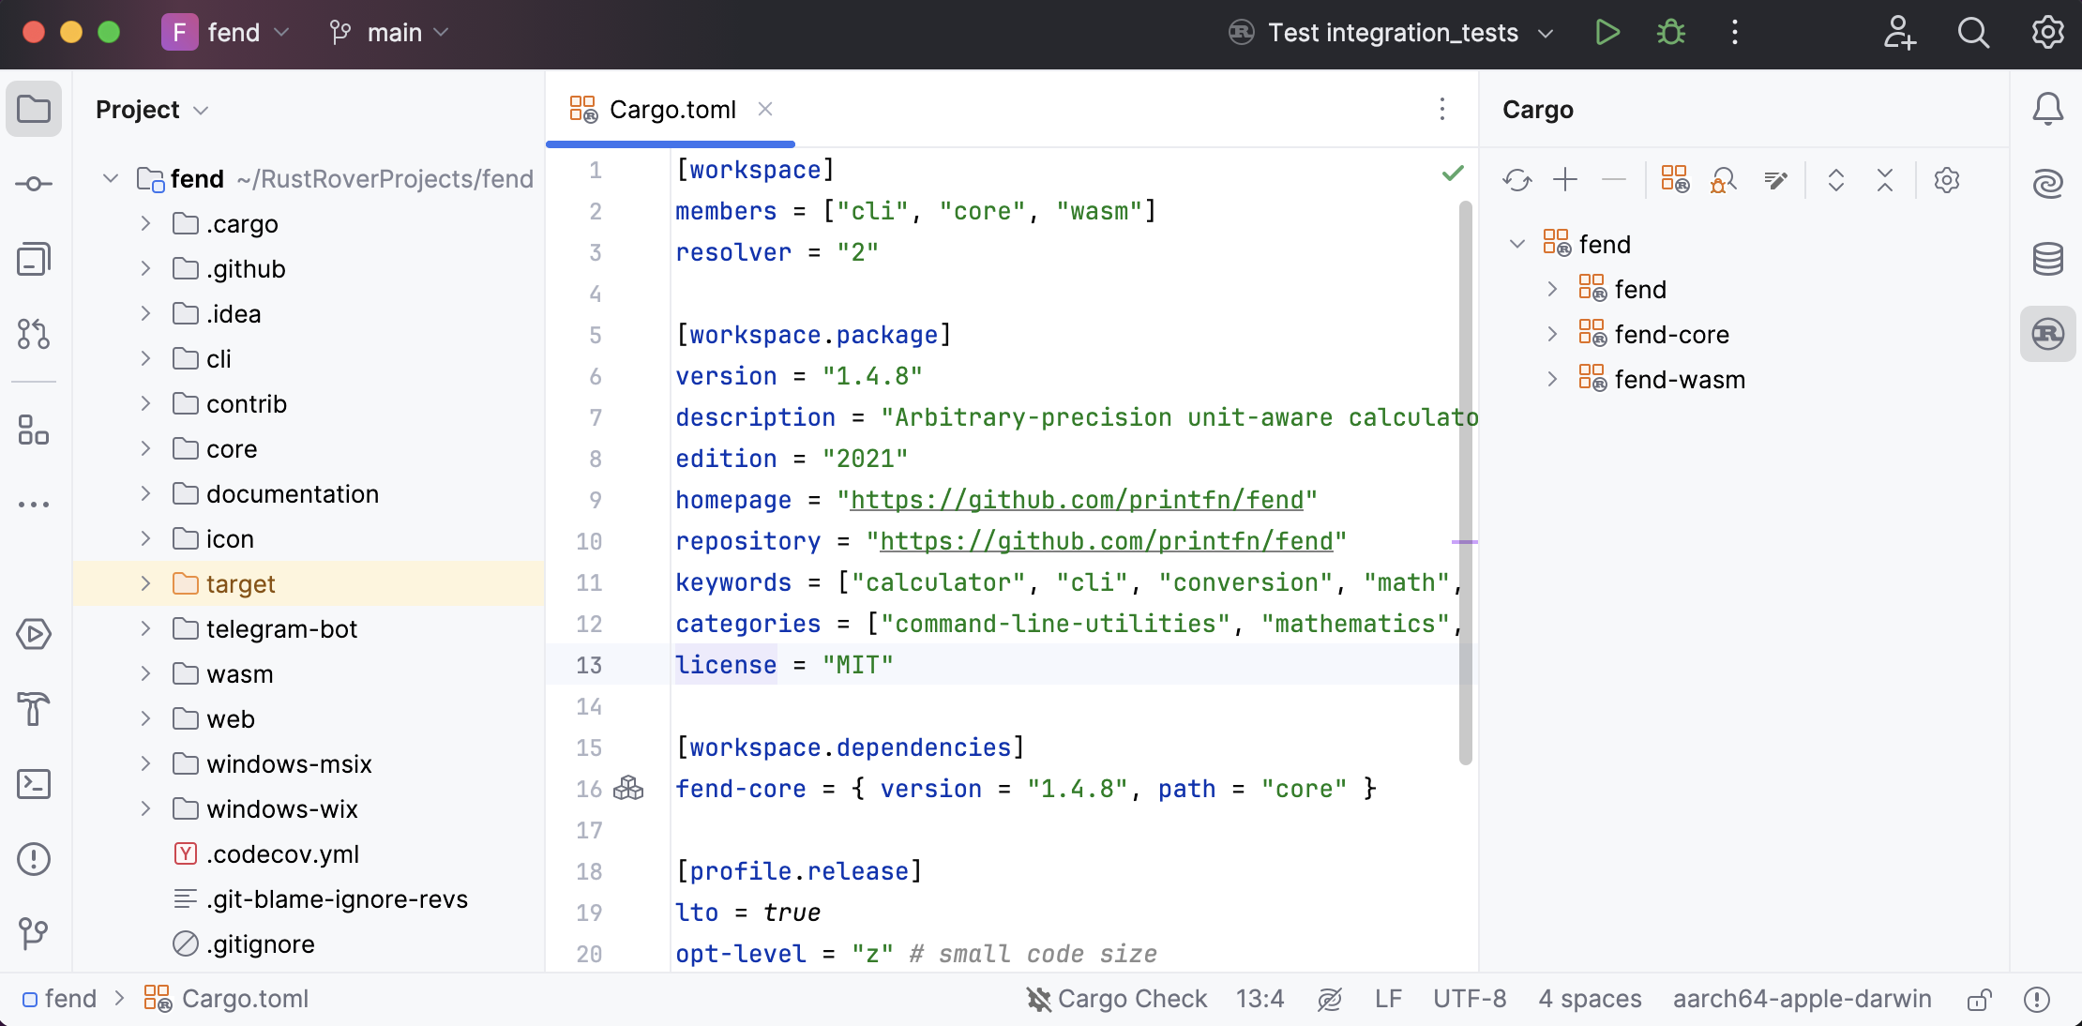2082x1026 pixels.
Task: Open the Problems tool window
Action: [x=34, y=859]
